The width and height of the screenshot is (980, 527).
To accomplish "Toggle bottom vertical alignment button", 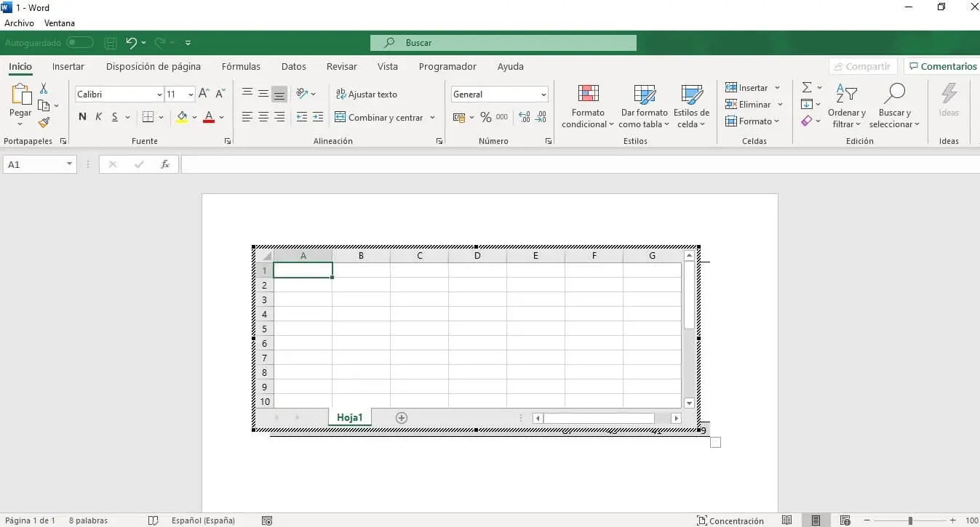I will pyautogui.click(x=279, y=94).
